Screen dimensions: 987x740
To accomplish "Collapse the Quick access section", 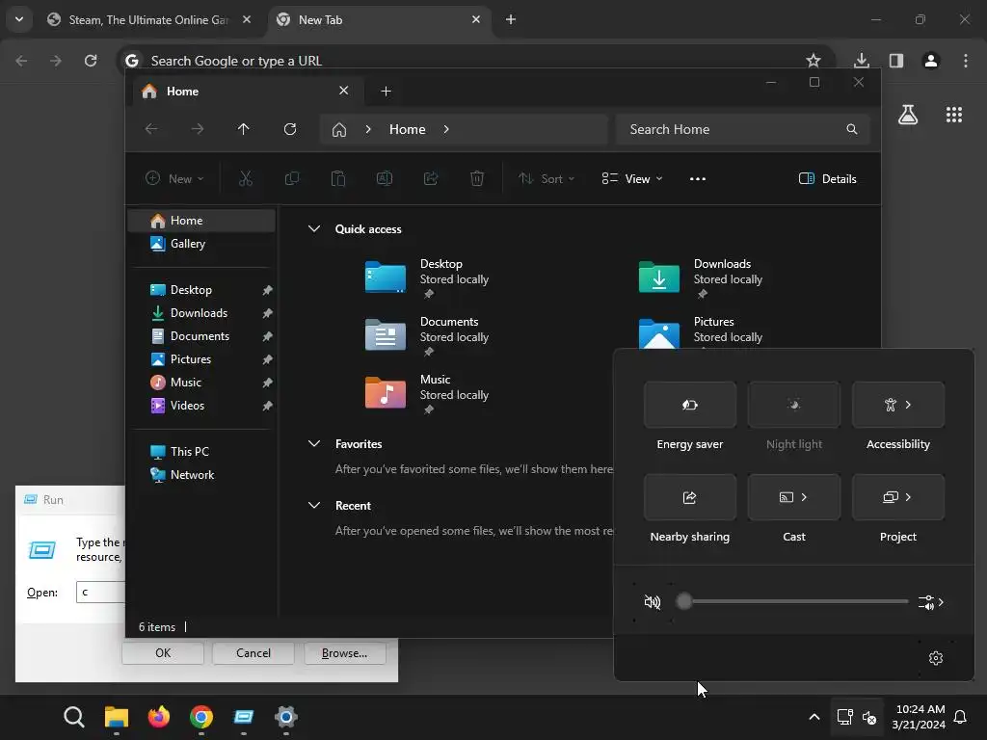I will pyautogui.click(x=314, y=229).
